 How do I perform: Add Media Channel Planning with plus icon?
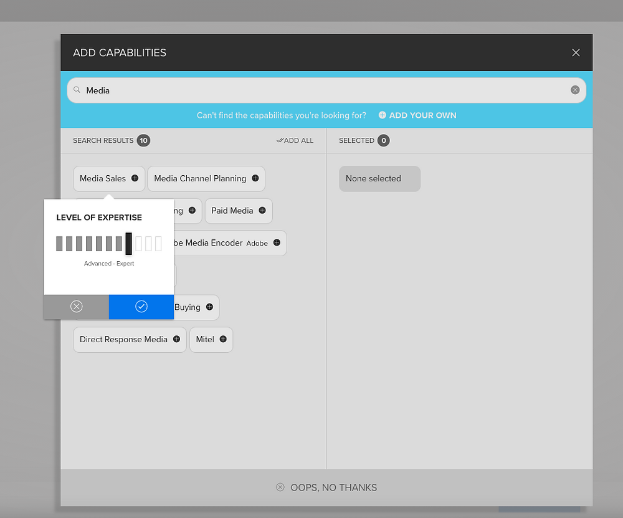tap(255, 178)
